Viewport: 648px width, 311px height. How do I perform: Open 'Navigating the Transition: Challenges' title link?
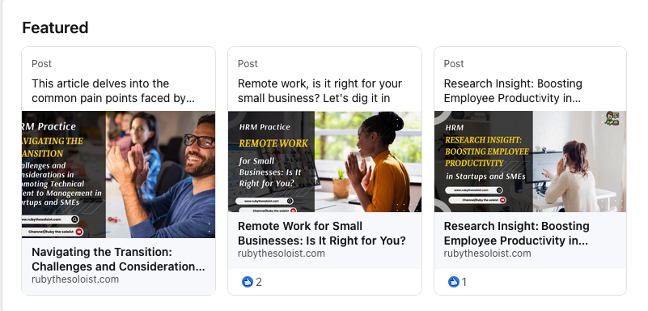point(118,259)
